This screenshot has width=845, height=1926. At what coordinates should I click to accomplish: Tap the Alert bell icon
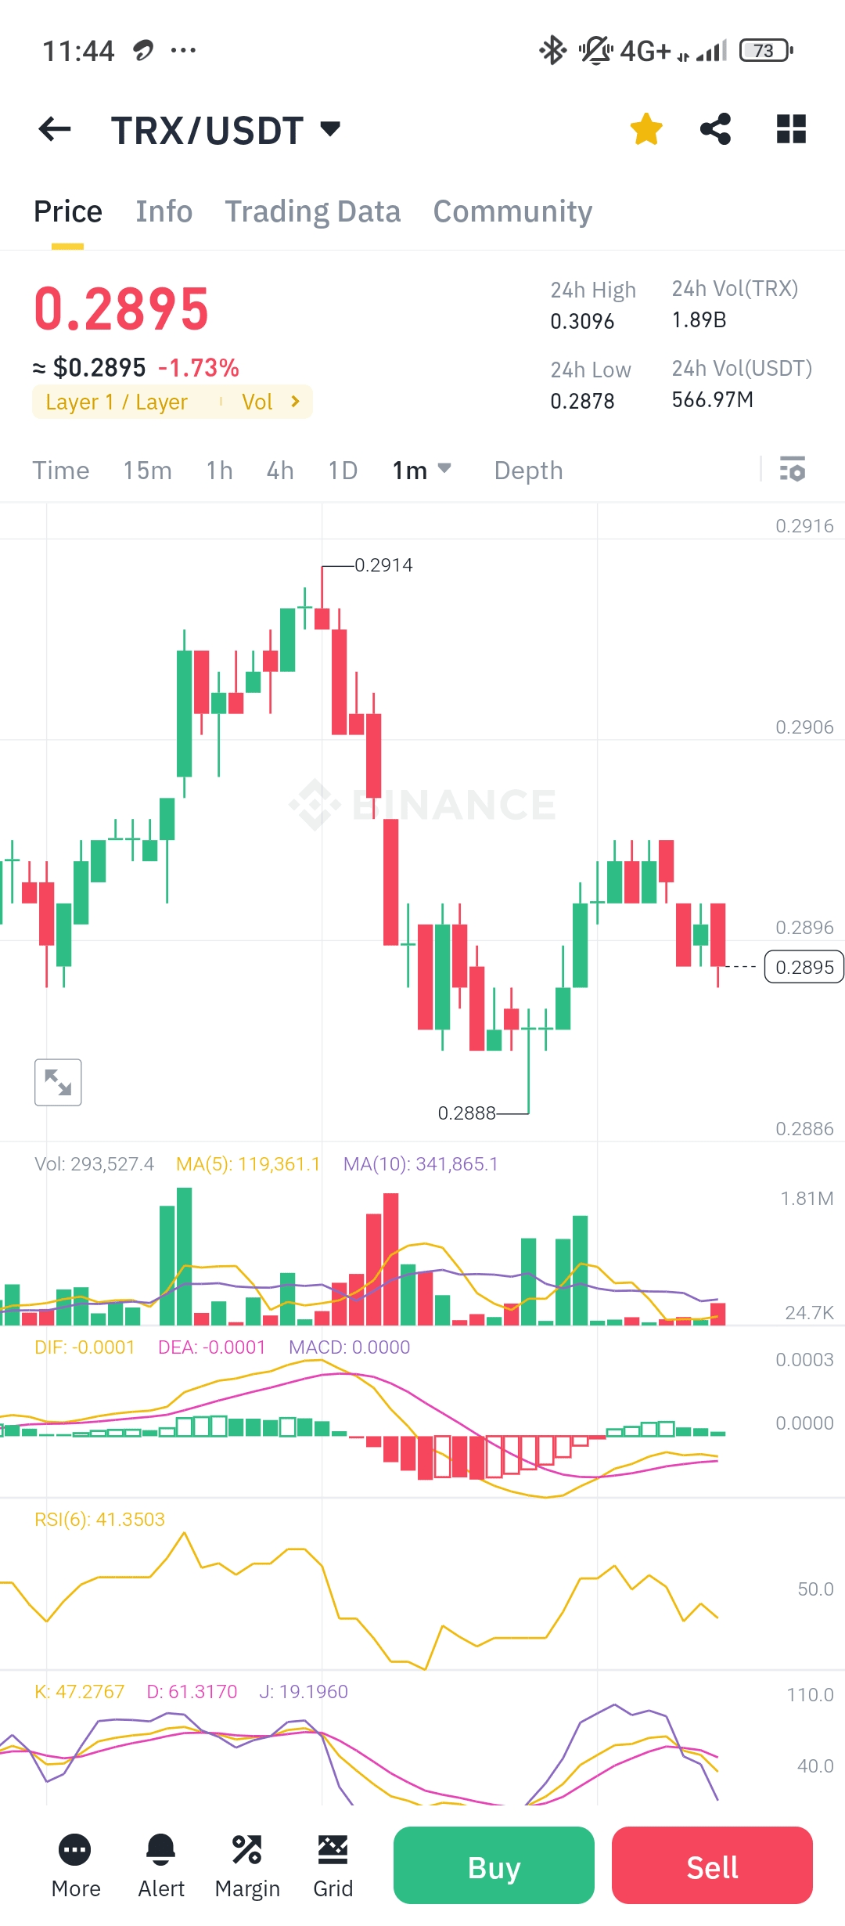pos(161,1851)
